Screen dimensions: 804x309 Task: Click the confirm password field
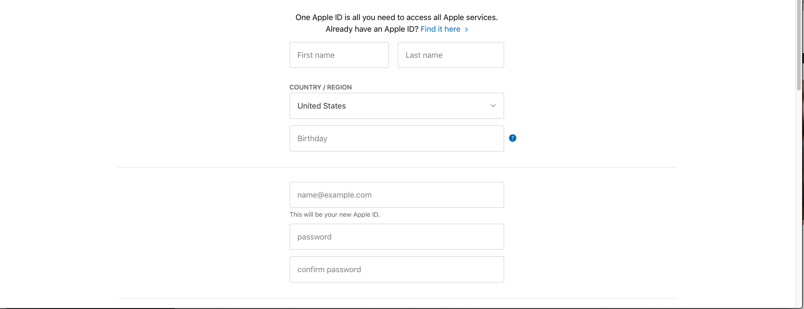click(396, 269)
